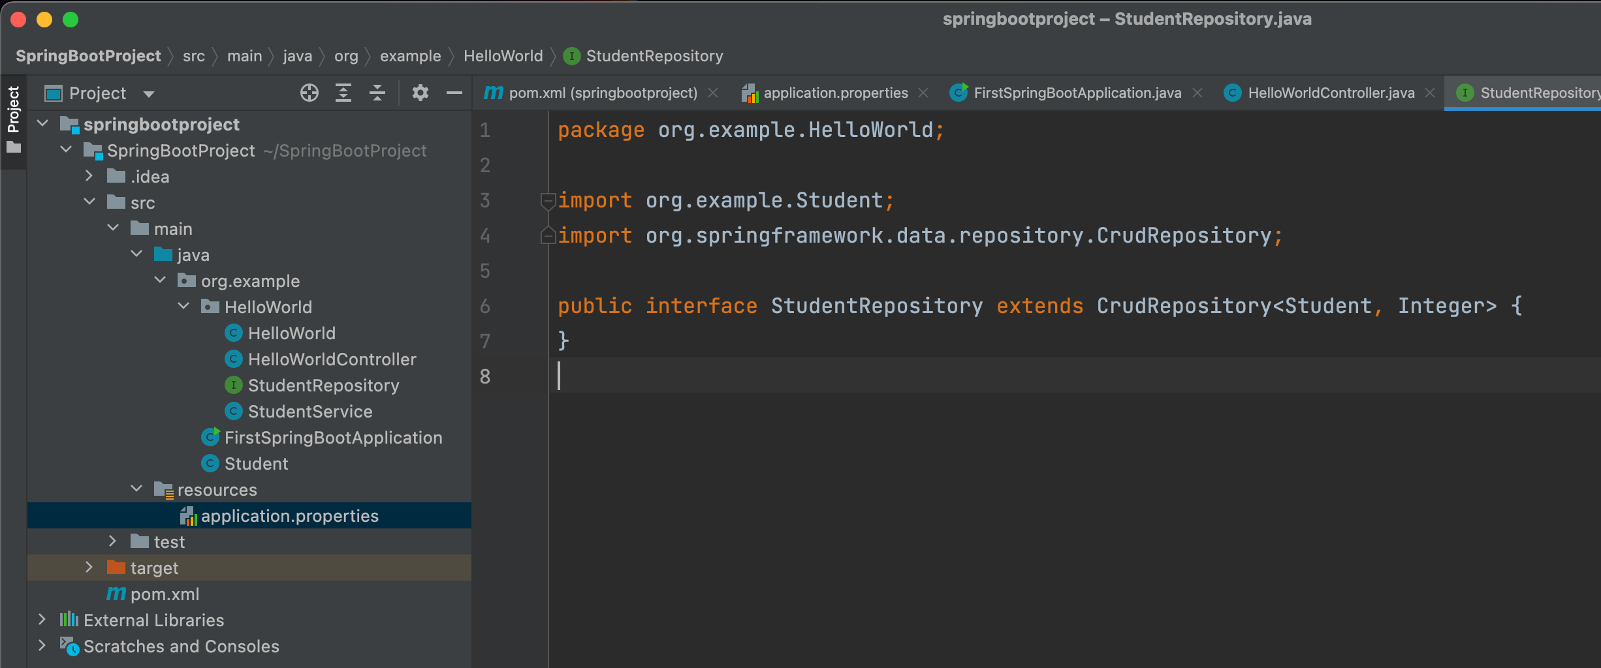Click line 8 in the code editor
This screenshot has width=1601, height=668.
click(x=653, y=377)
